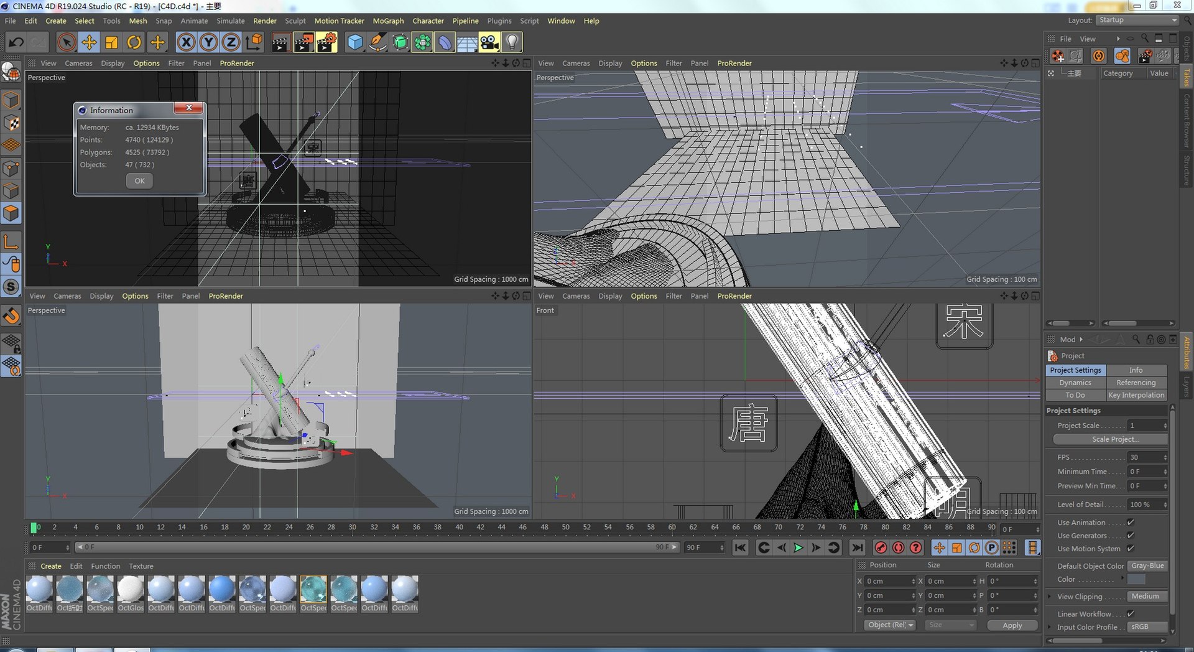Toggle the Use Motion System checkbox
Screen dimensions: 1194x652
click(1131, 549)
